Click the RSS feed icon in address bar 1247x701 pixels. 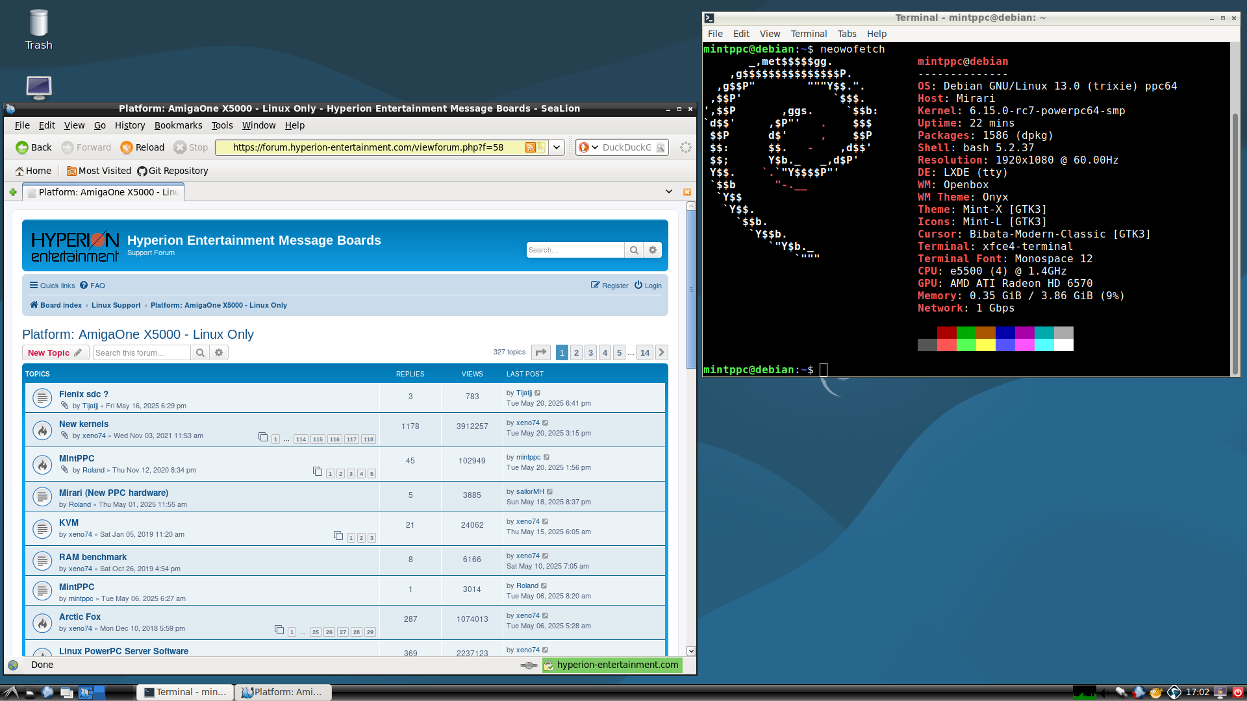pos(530,147)
